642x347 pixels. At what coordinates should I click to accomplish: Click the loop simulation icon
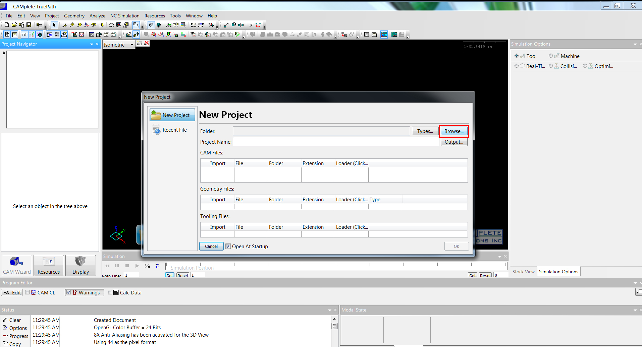coord(157,266)
